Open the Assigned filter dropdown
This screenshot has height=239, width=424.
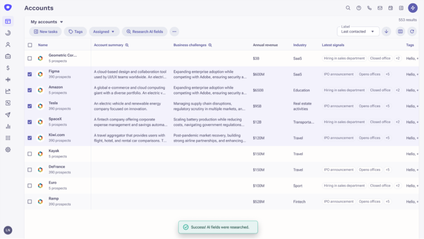coord(104,32)
